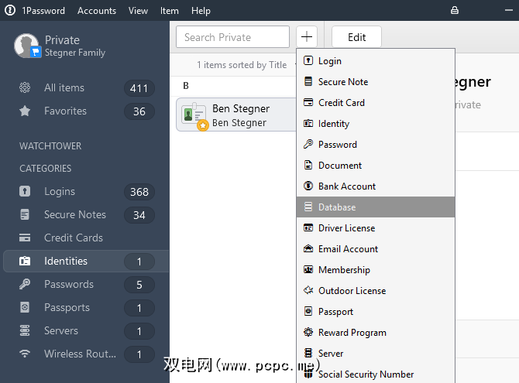519x383 pixels.
Task: Click the Passwords key icon in sidebar
Action: (x=25, y=284)
